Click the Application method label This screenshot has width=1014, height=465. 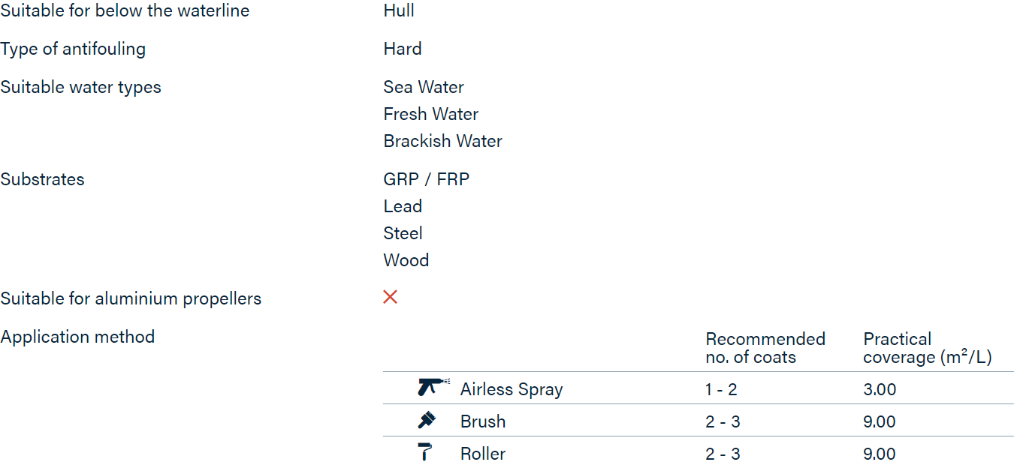click(77, 337)
